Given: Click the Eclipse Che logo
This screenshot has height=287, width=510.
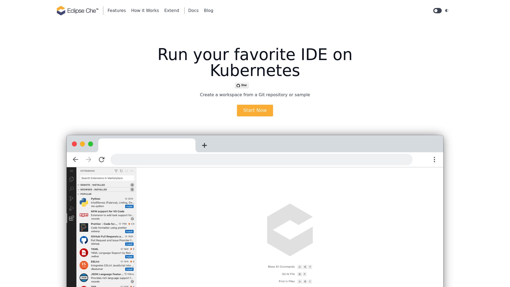Looking at the screenshot, I should coord(77,11).
